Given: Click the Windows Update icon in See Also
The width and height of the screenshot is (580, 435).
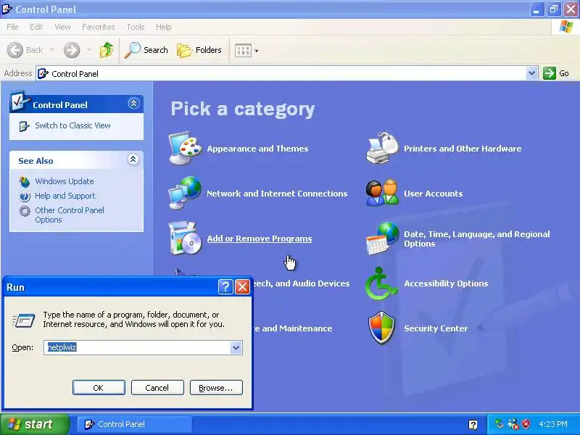Looking at the screenshot, I should pos(25,182).
